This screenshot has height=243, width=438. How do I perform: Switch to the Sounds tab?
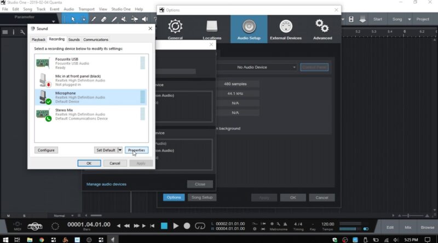point(74,39)
